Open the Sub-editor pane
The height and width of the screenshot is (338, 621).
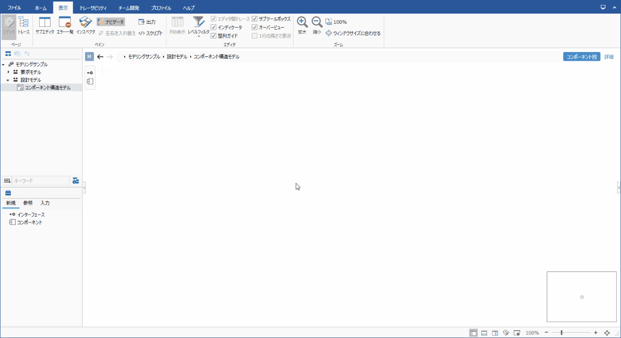click(x=45, y=25)
